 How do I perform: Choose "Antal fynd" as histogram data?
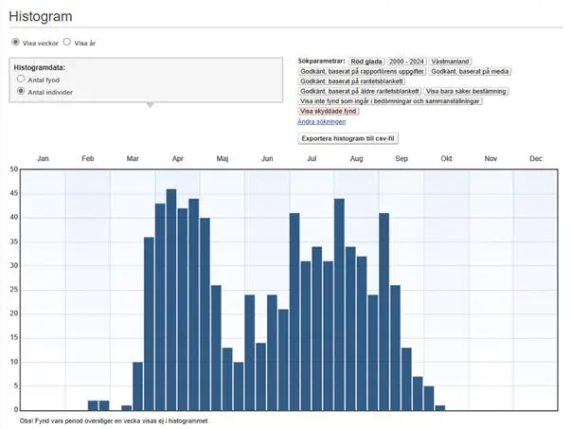[x=21, y=80]
